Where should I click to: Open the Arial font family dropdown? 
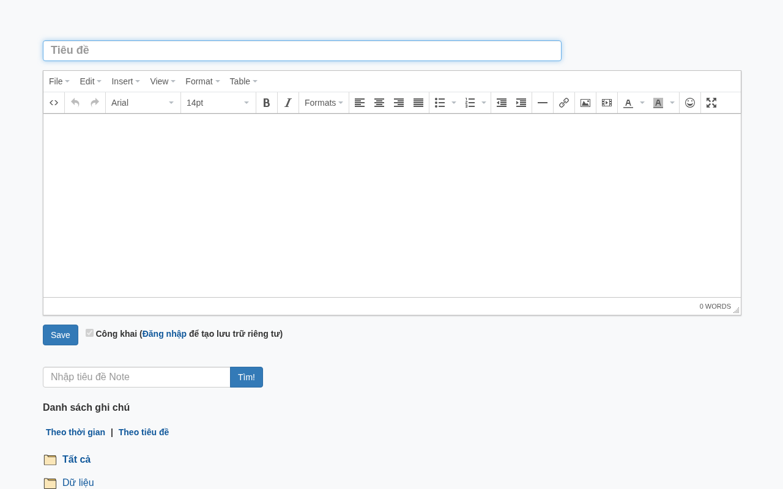(143, 103)
